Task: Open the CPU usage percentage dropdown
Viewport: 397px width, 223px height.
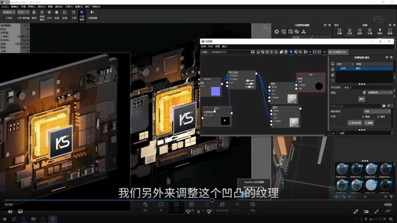Action: click(23, 12)
